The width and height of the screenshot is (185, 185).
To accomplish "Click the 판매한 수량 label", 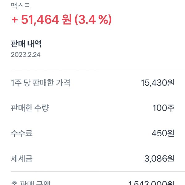I will [30, 108].
